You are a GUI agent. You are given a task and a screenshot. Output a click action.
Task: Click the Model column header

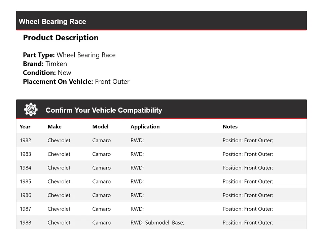coord(100,127)
